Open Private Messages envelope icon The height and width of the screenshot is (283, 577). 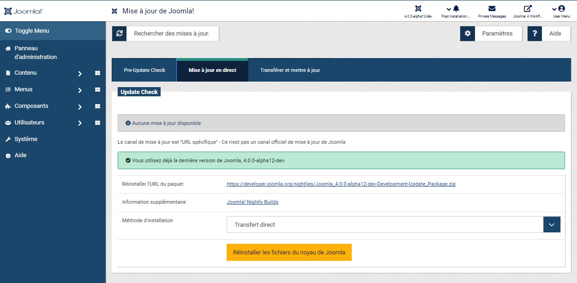492,9
